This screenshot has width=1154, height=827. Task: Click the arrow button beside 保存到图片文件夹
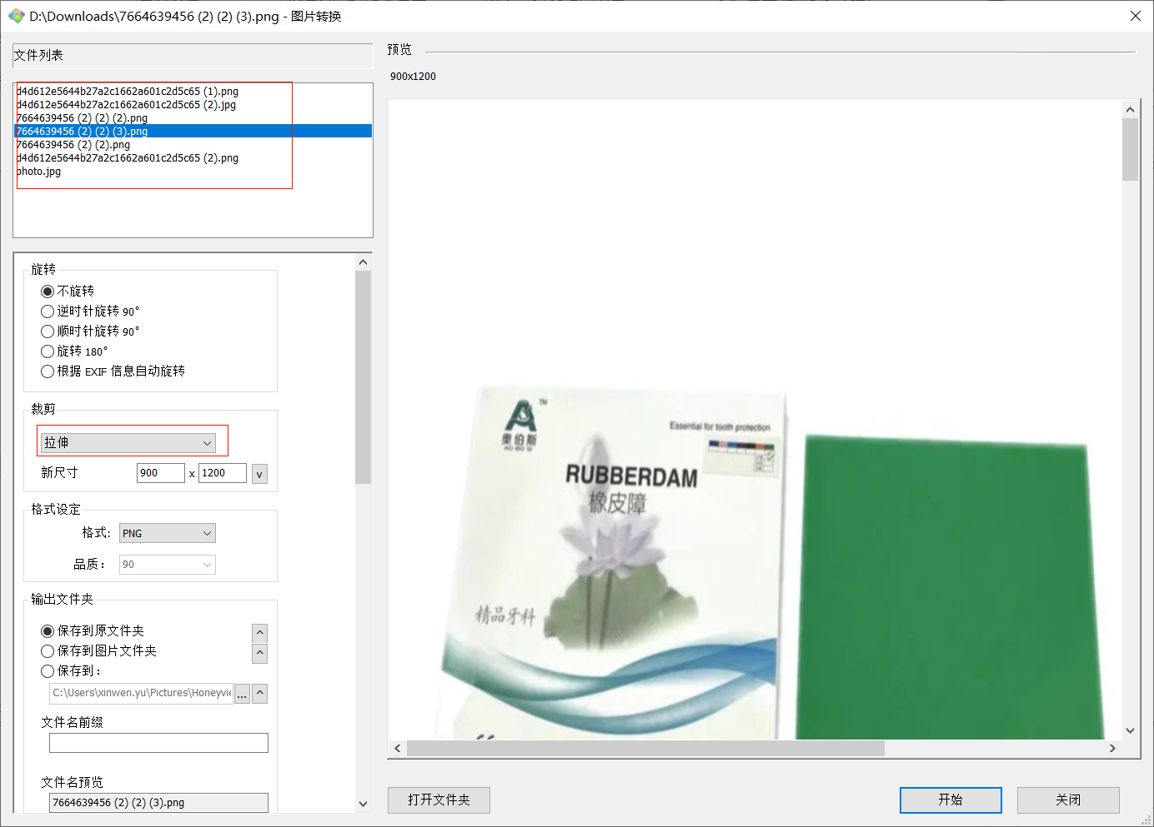click(260, 653)
